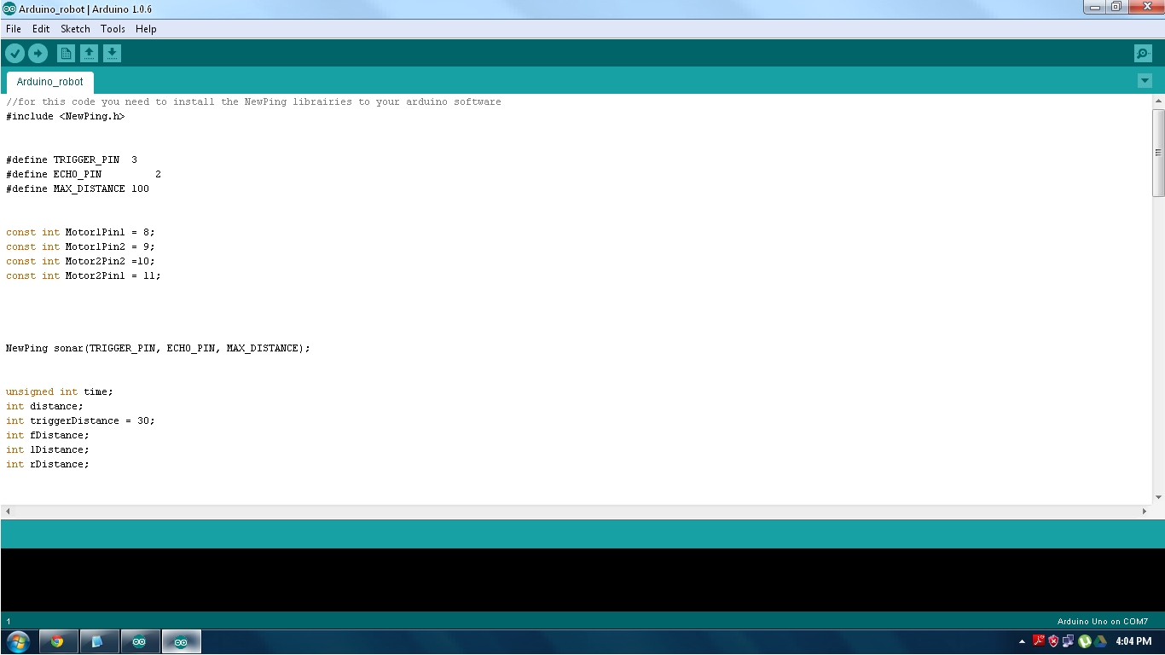Click the editor vertical scrollbar thumb
The height and width of the screenshot is (655, 1165).
[x=1158, y=153]
